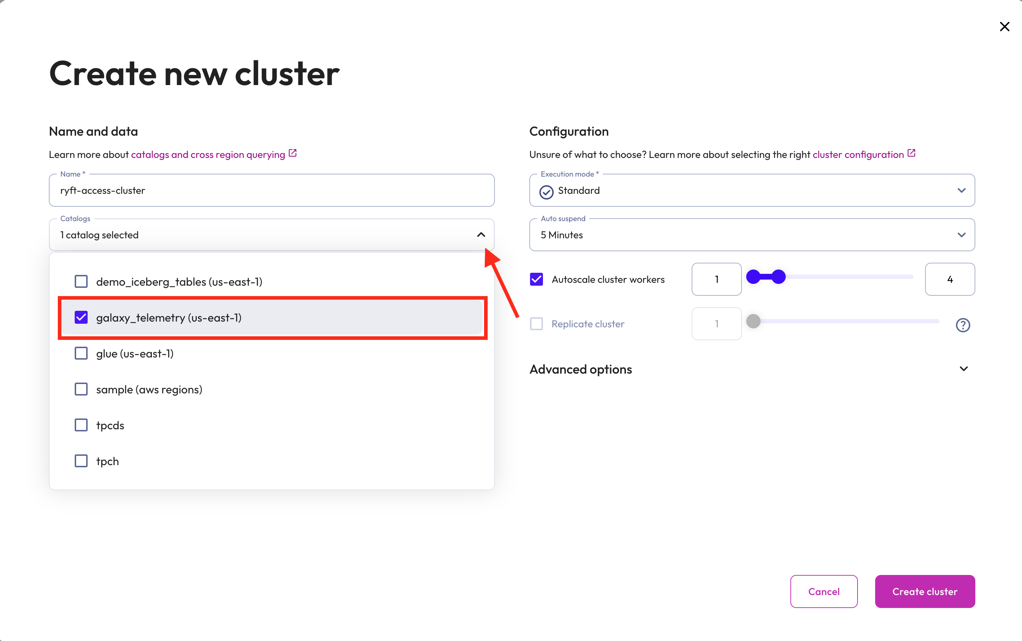Expand the Advanced options section

(x=963, y=369)
